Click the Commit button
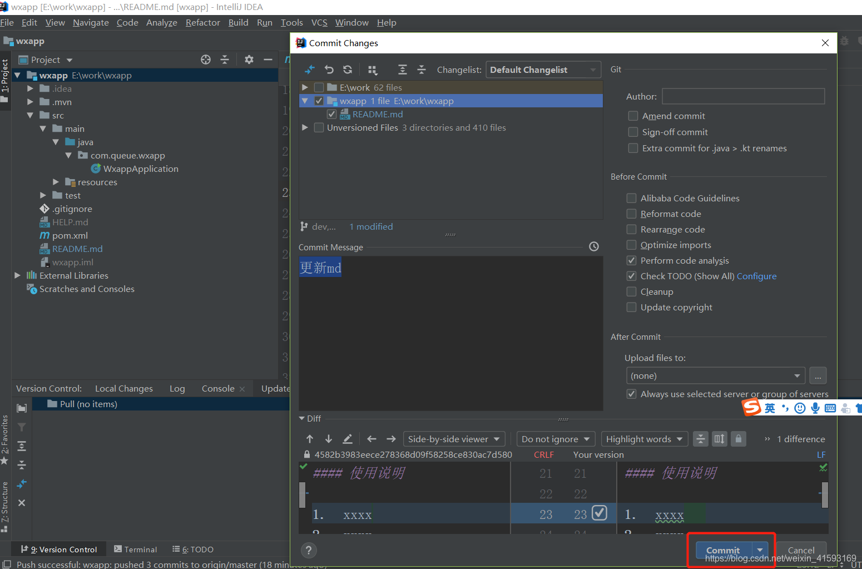This screenshot has width=862, height=569. 724,550
